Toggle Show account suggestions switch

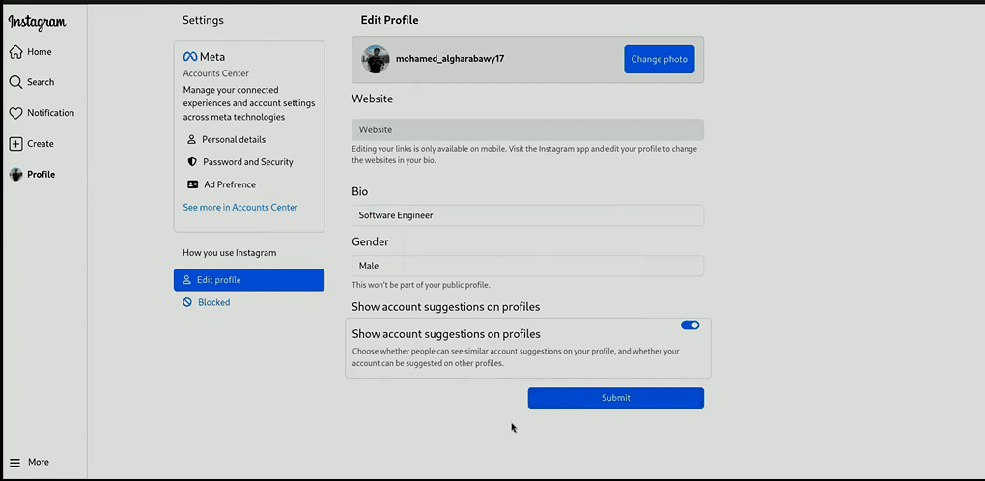pos(689,325)
